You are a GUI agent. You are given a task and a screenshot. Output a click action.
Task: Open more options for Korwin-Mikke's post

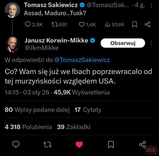coord(151,43)
